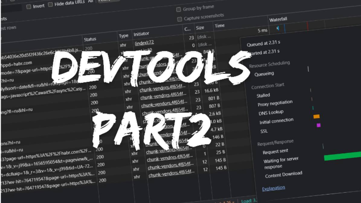The height and width of the screenshot is (203, 361).
Task: Click the 'Proxy negotiation' timing label
Action: click(275, 103)
